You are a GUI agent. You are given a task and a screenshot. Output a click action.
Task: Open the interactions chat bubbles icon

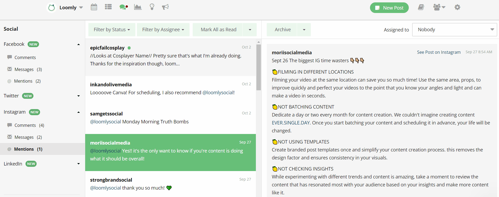point(123,7)
